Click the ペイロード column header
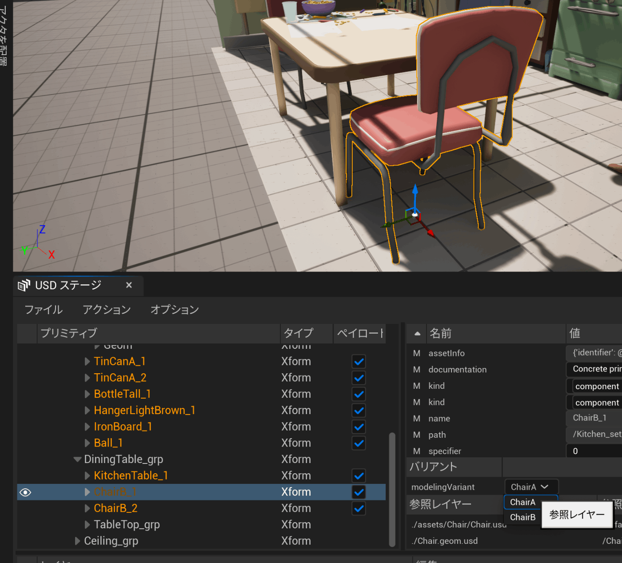The width and height of the screenshot is (622, 563). pos(360,333)
